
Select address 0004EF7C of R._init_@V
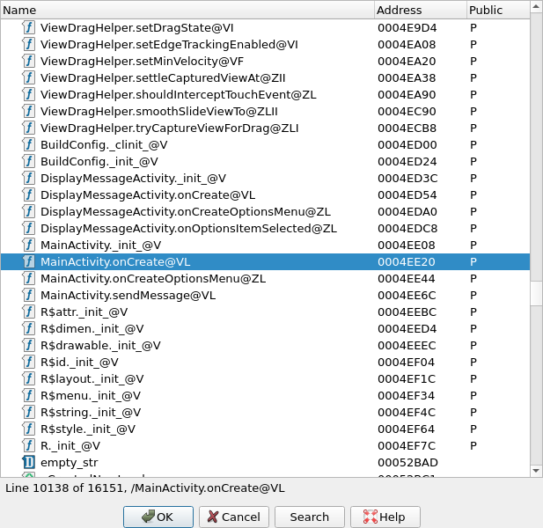(x=407, y=446)
